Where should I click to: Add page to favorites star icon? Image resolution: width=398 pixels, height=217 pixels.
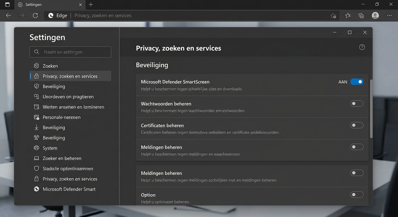[x=333, y=16]
